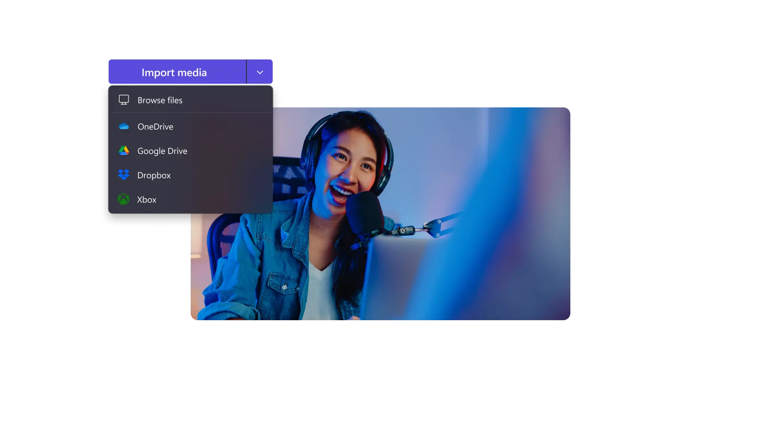
Task: Pick Xbox as the media source
Action: point(147,199)
